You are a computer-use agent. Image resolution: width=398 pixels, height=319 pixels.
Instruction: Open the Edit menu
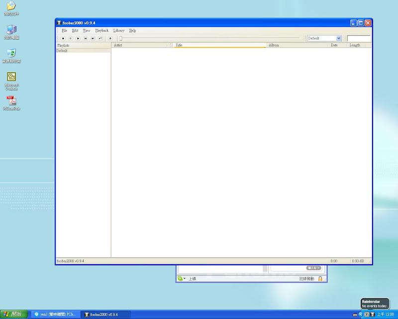click(x=75, y=30)
